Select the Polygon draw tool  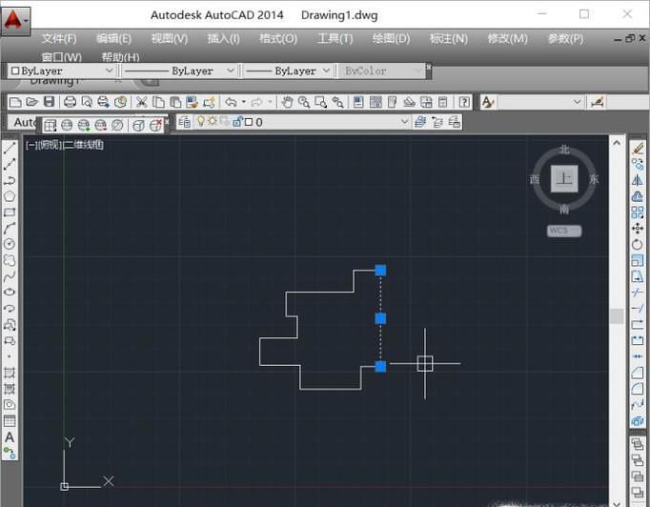tap(10, 196)
